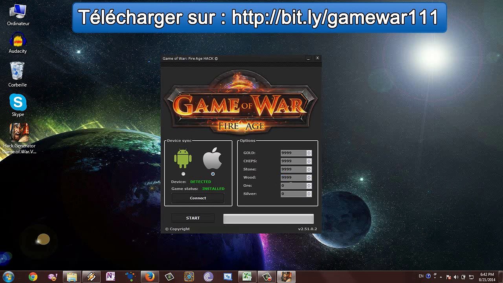Click the Wood value input field
Viewport: 503px width, 283px height.
pos(294,178)
